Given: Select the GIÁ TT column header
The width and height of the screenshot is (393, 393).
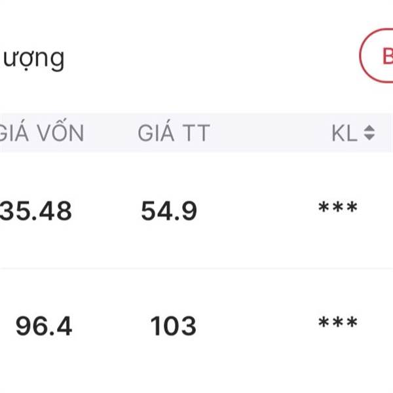Looking at the screenshot, I should [x=174, y=133].
